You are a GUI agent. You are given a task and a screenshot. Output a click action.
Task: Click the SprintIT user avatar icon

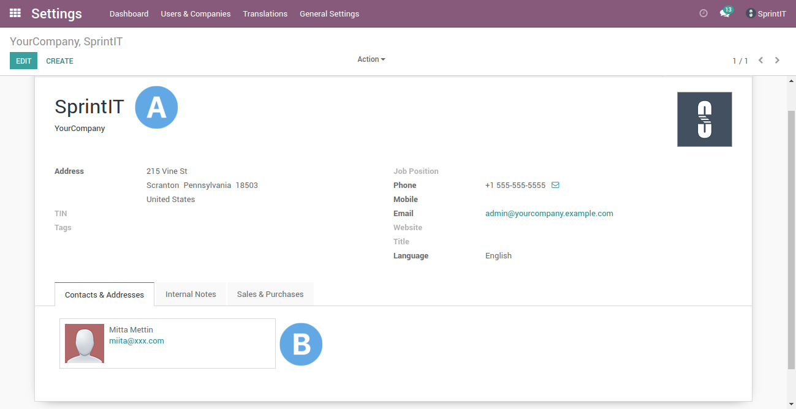click(x=750, y=13)
